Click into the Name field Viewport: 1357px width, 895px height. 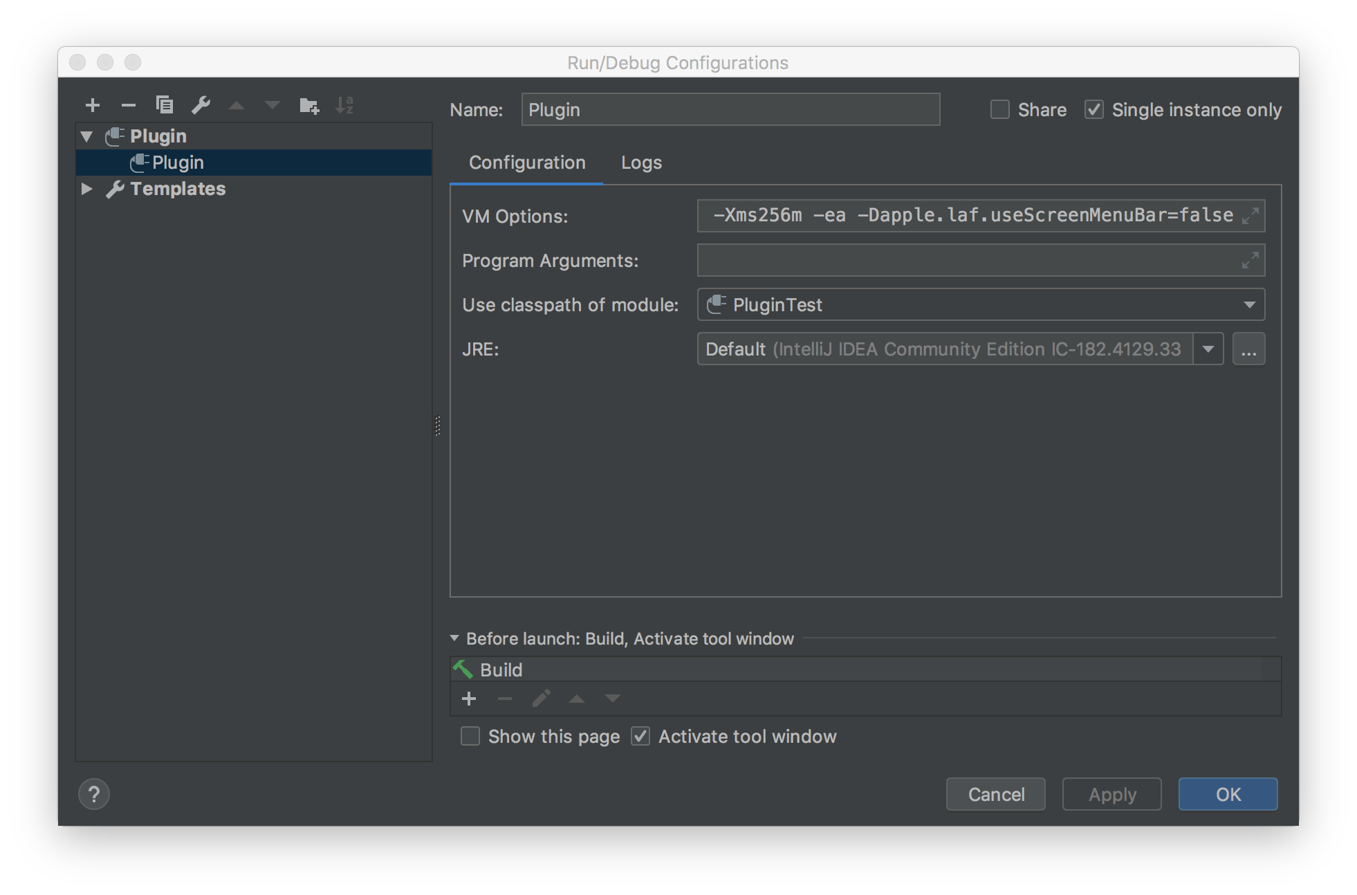[730, 110]
